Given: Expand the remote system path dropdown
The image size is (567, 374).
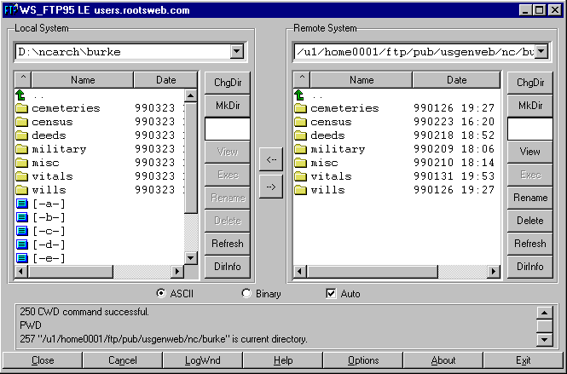Looking at the screenshot, I should (541, 52).
